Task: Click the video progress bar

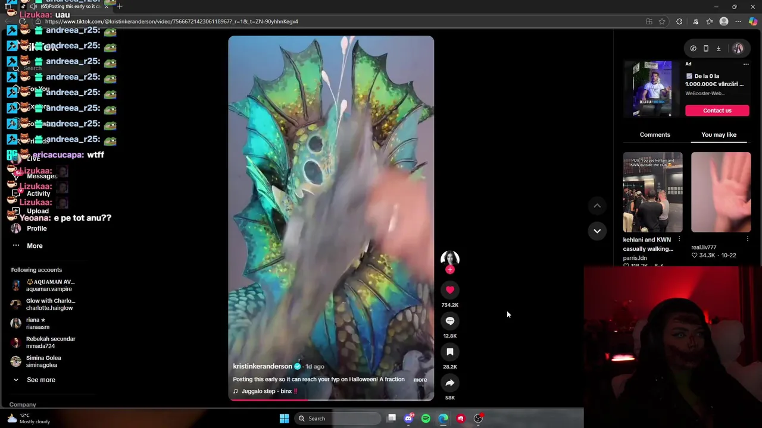Action: pyautogui.click(x=331, y=399)
